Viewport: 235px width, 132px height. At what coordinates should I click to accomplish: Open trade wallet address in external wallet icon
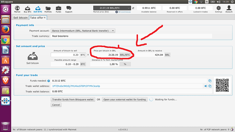206,86
